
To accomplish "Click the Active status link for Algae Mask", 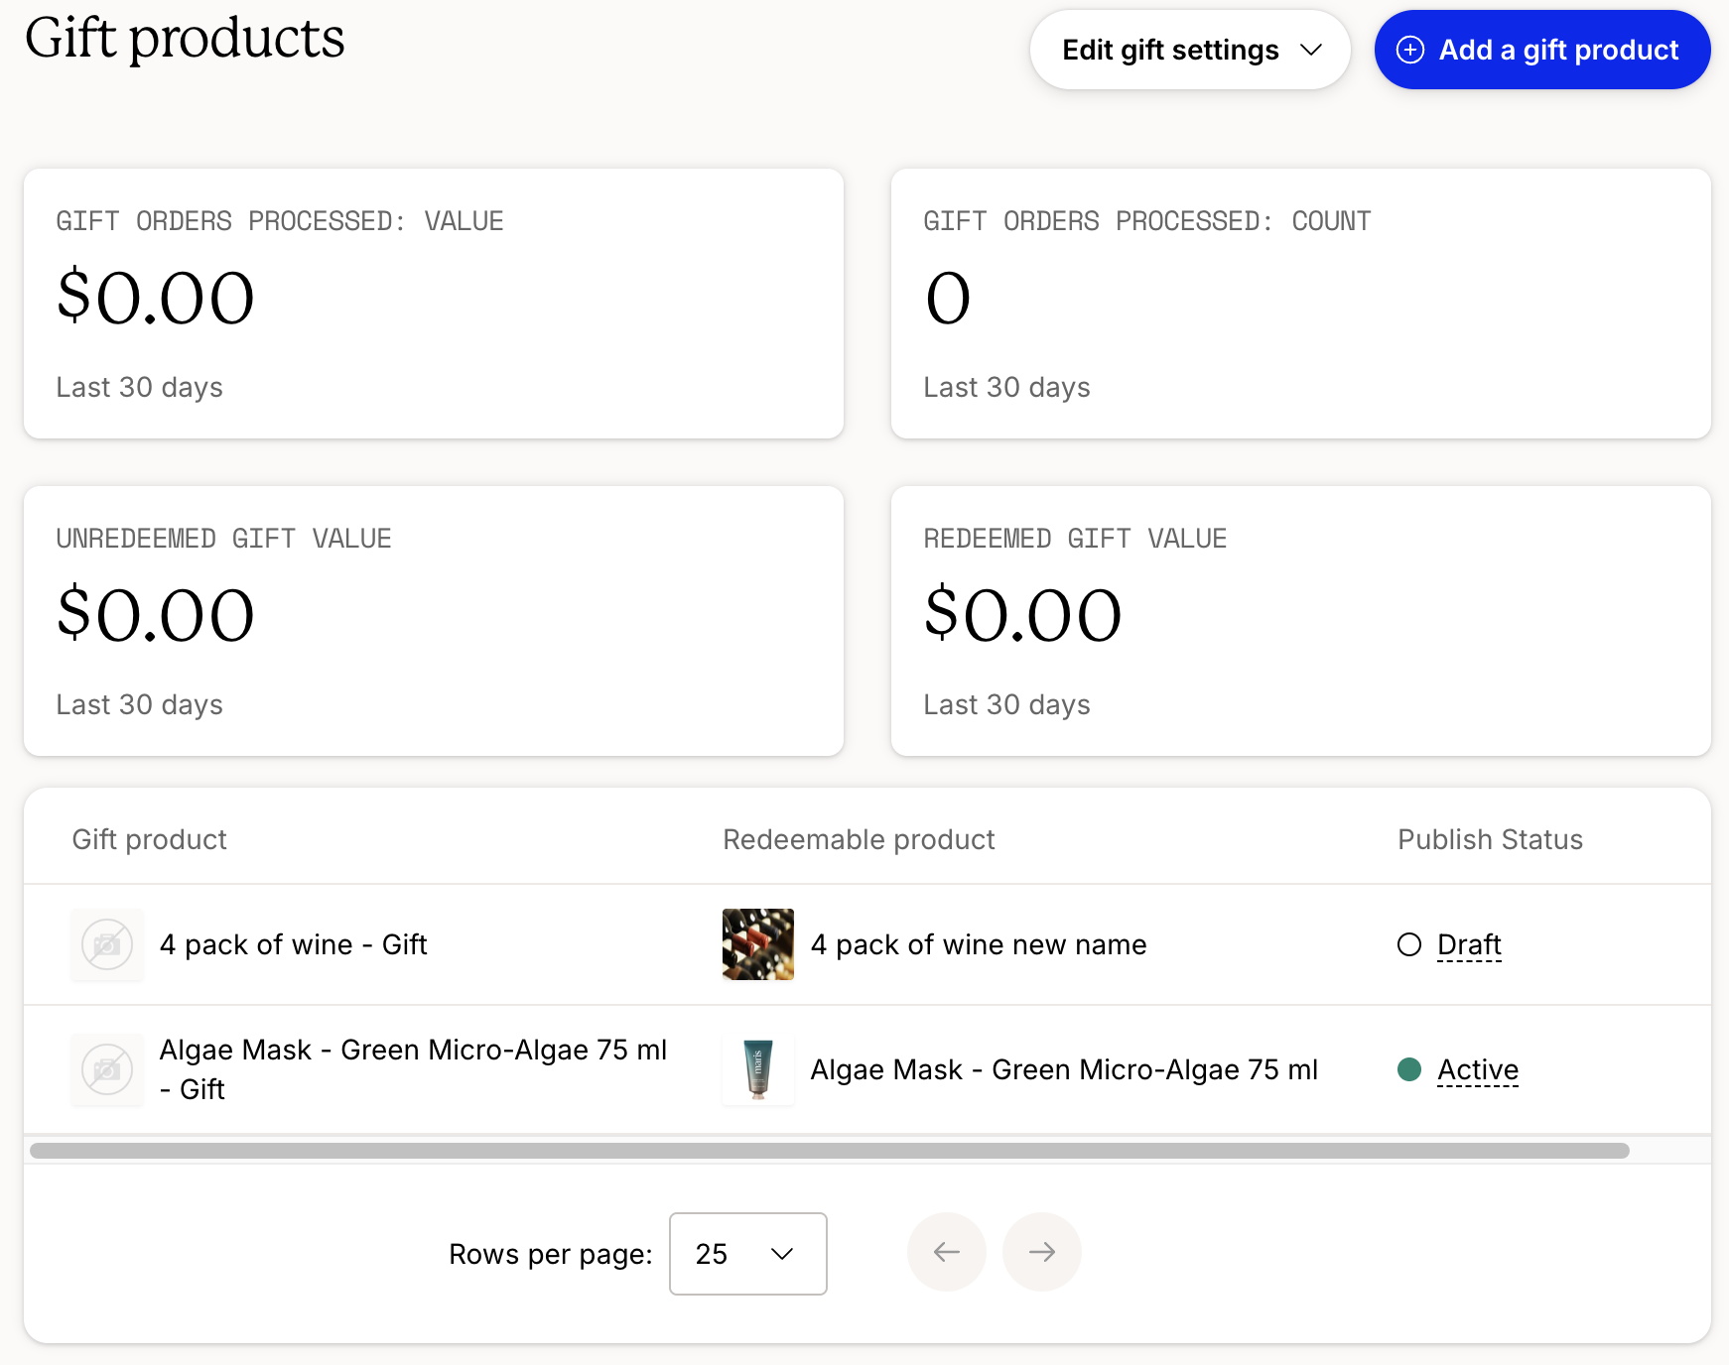I will (1478, 1069).
